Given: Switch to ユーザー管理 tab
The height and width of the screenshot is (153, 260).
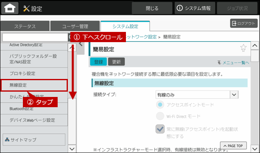Looking at the screenshot, I should point(75,26).
